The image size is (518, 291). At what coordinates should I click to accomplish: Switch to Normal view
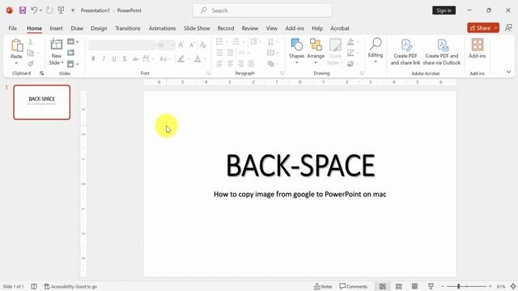383,286
